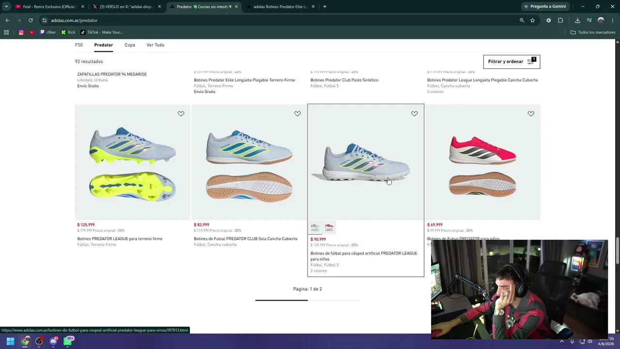The height and width of the screenshot is (349, 620).
Task: Select the pink color variant swatch
Action: pos(329,227)
